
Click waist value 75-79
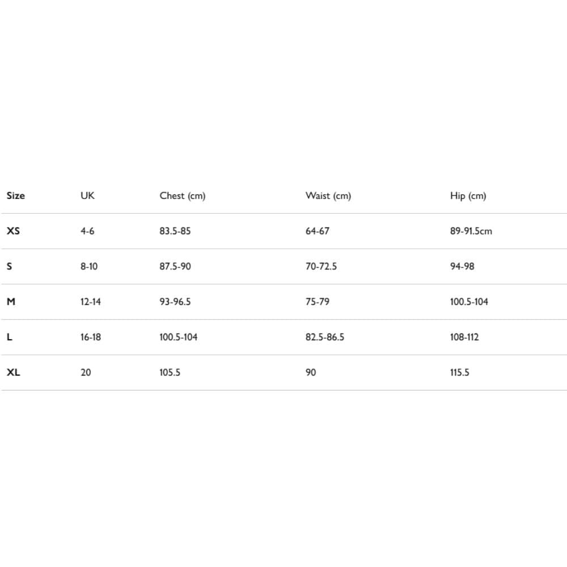pos(317,302)
